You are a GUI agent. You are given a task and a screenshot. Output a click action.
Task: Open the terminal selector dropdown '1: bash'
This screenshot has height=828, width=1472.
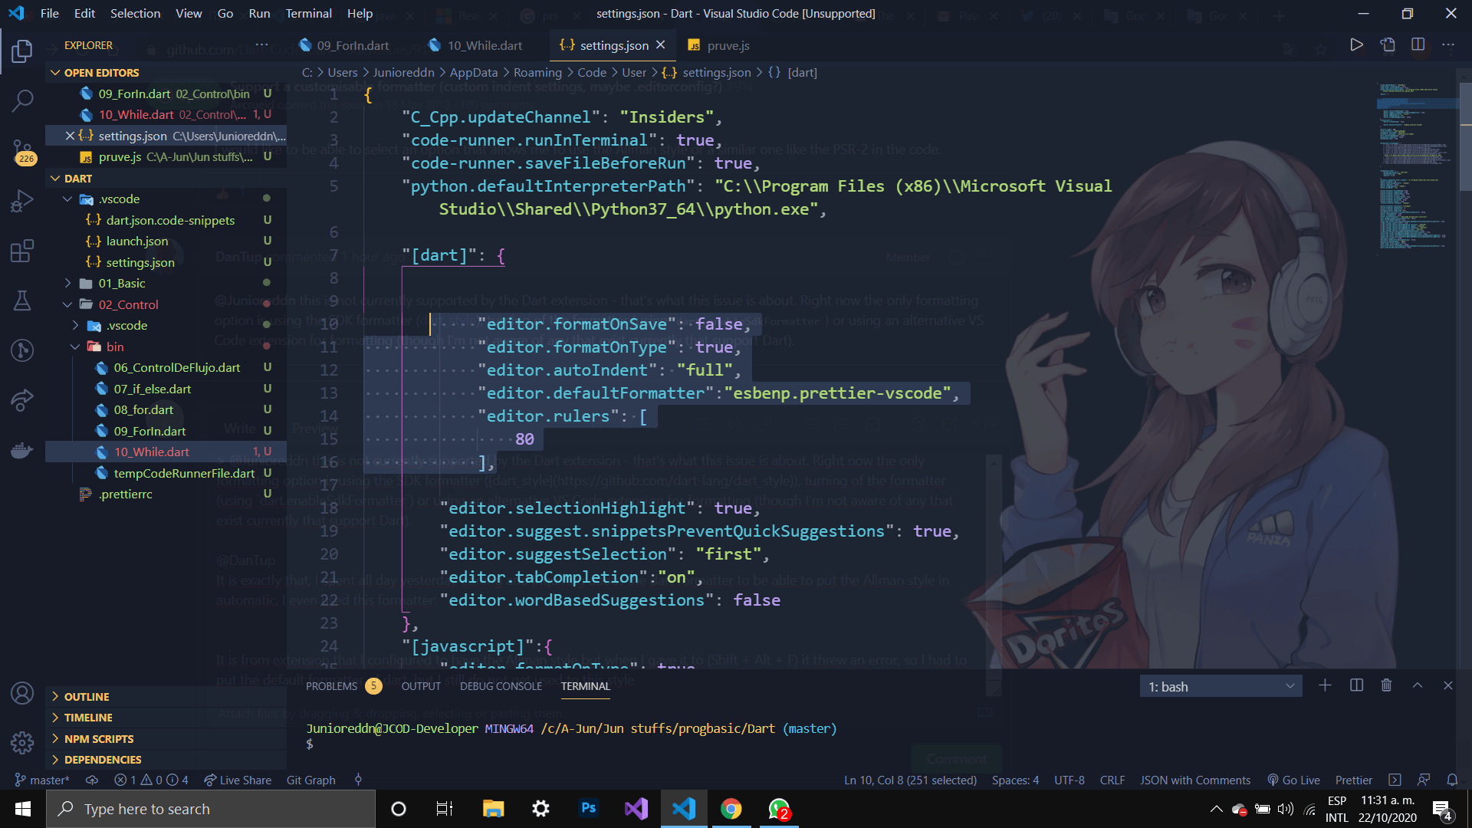[1221, 687]
